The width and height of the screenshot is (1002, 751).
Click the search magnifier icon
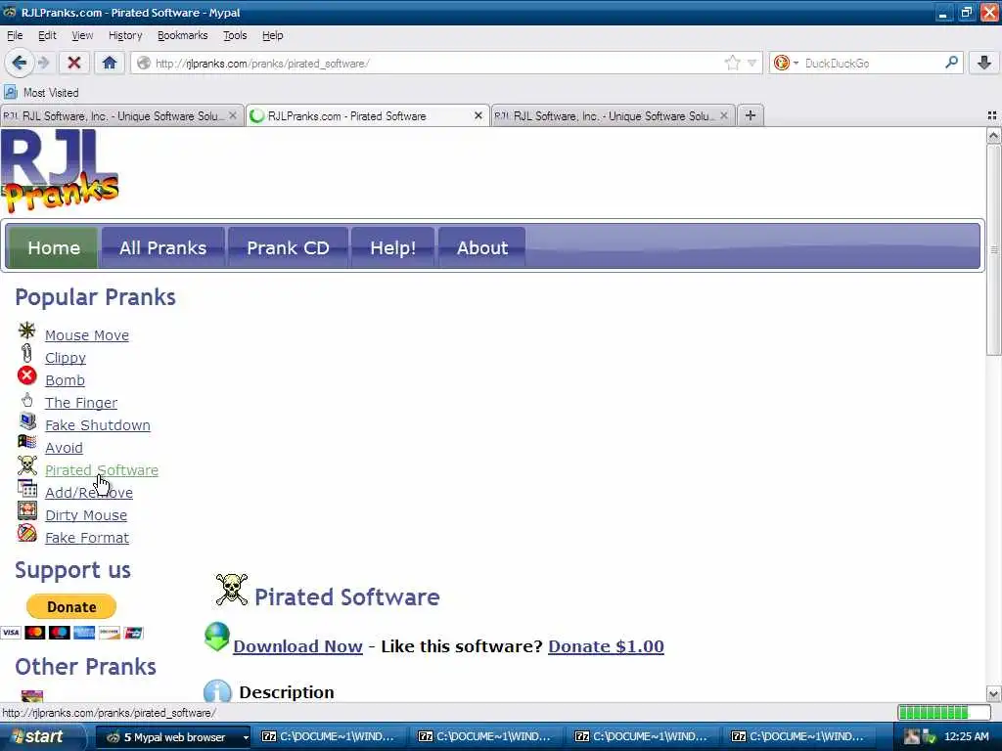coord(951,63)
